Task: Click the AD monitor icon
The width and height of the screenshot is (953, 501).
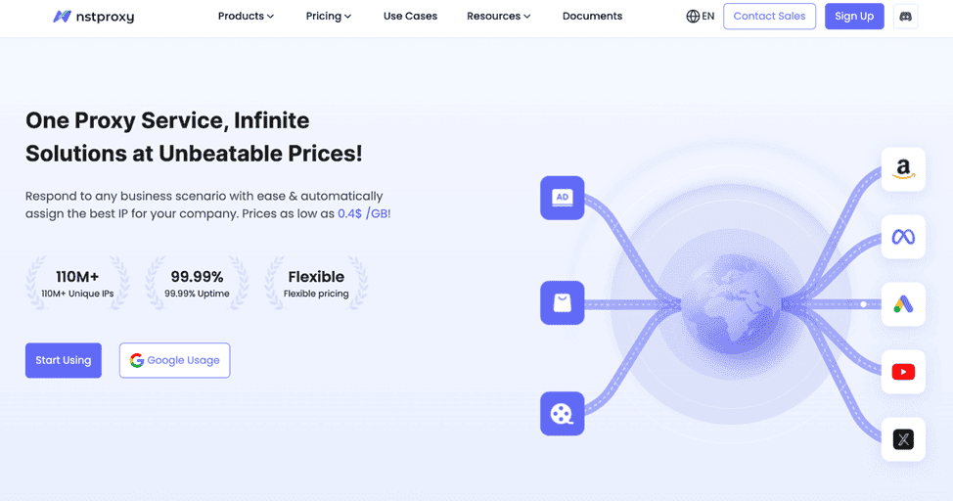Action: pyautogui.click(x=562, y=198)
